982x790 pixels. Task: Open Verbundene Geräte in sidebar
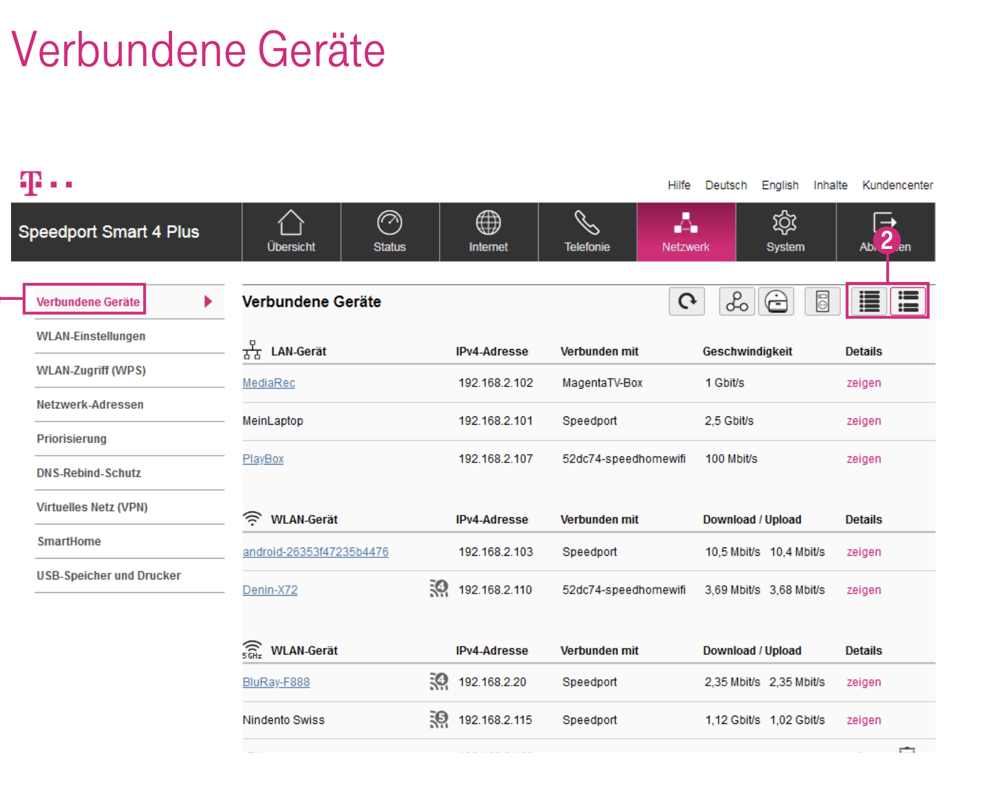coord(88,302)
